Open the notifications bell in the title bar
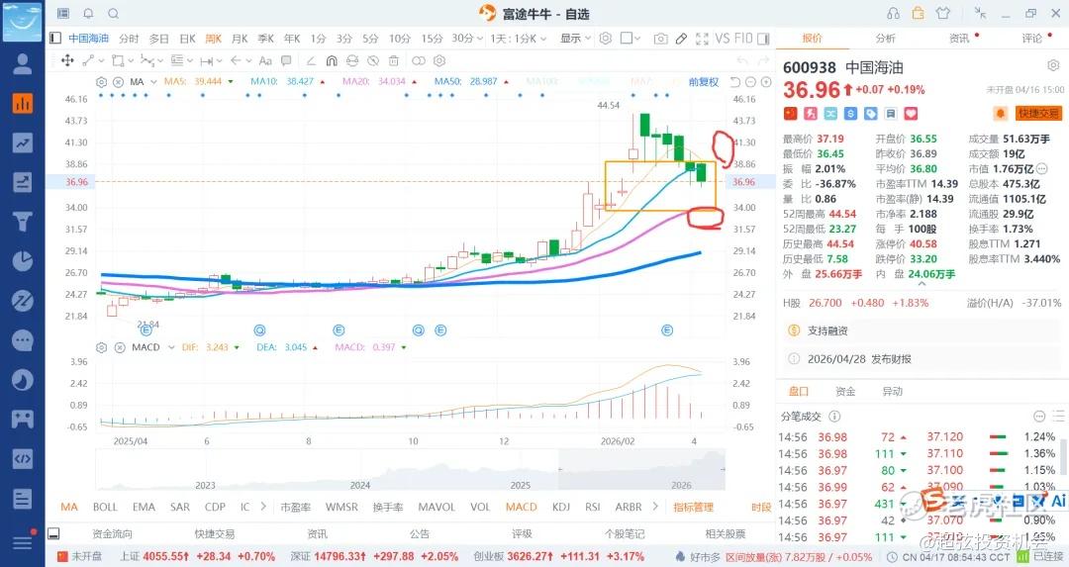The height and width of the screenshot is (567, 1069). coord(89,13)
